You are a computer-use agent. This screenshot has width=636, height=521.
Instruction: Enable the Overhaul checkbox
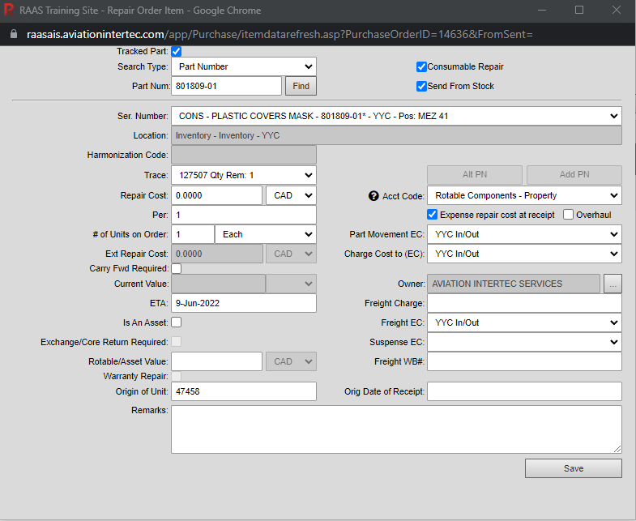click(x=568, y=215)
